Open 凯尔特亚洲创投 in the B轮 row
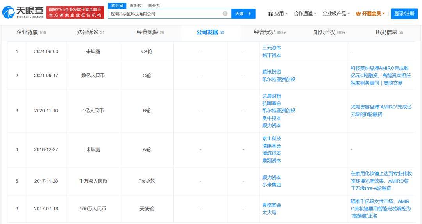This screenshot has height=224, width=422. 279,110
